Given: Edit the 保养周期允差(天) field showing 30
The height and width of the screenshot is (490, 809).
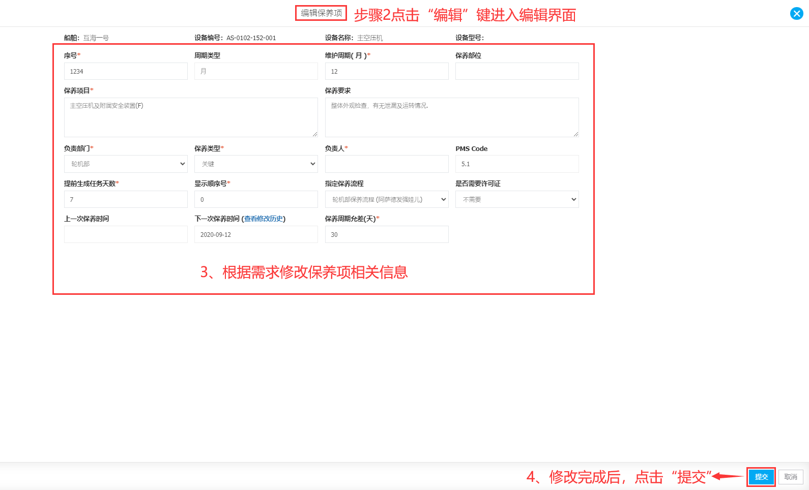Looking at the screenshot, I should (387, 234).
